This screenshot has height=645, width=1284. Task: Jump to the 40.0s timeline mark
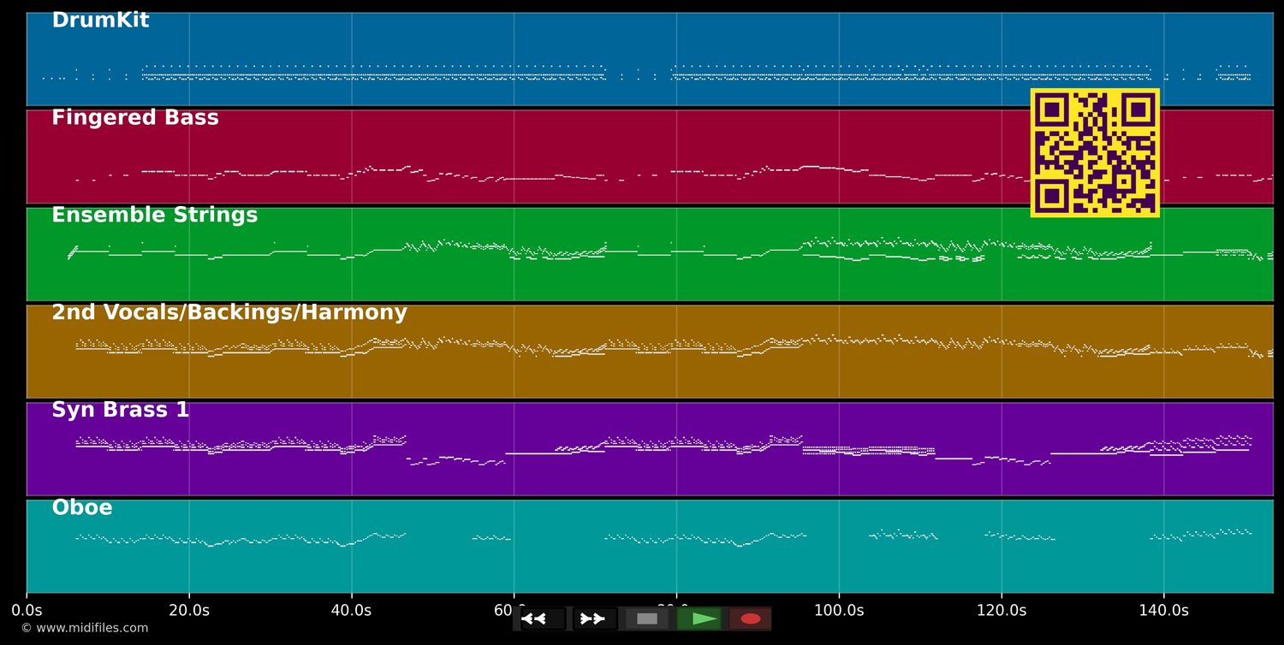click(351, 611)
